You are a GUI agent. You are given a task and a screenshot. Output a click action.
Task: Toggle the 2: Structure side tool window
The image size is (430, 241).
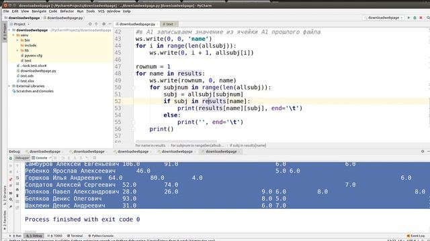[x=5, y=195]
